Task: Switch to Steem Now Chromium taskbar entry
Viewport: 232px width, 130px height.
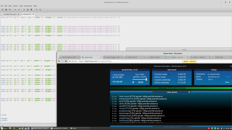Action: [x=40, y=129]
